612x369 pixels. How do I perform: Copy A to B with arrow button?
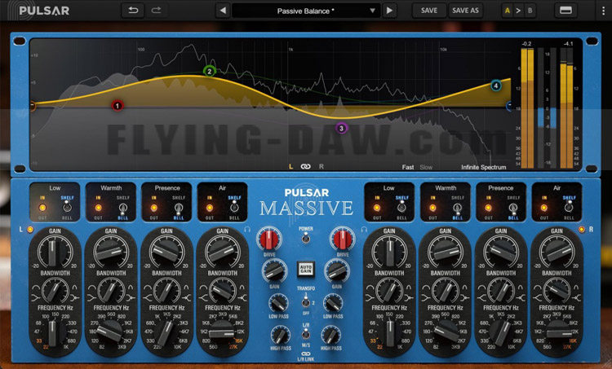[x=518, y=11]
